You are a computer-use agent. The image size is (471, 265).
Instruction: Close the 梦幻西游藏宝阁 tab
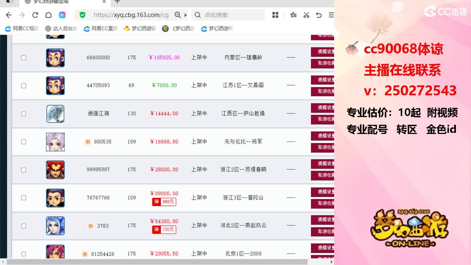pyautogui.click(x=104, y=2)
